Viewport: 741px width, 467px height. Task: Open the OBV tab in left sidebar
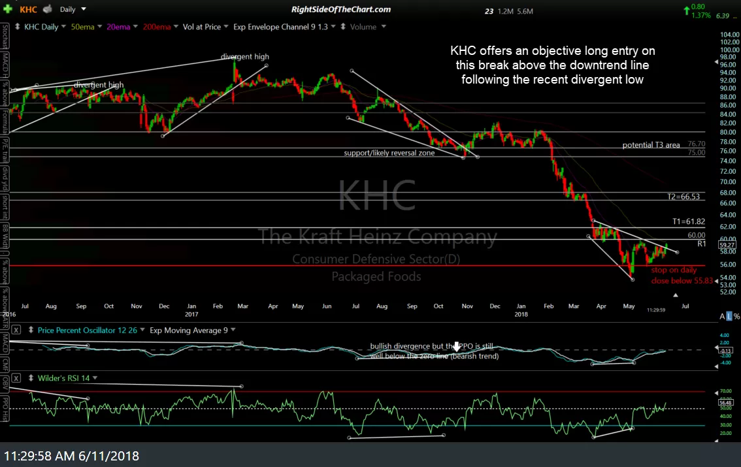5,383
